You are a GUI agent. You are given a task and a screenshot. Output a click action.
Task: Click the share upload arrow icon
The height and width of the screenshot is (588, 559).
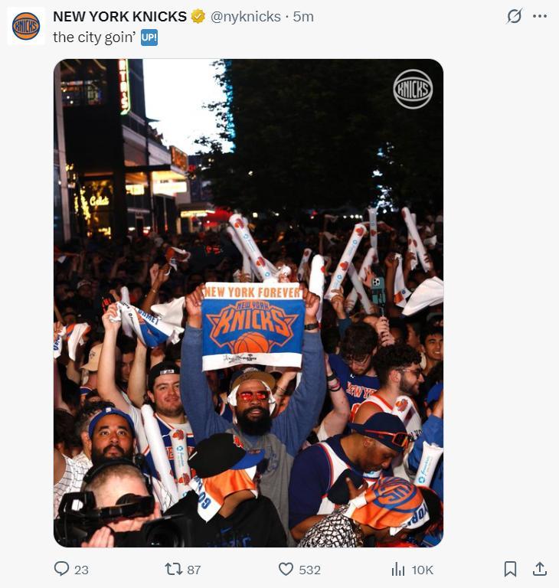[x=540, y=569]
